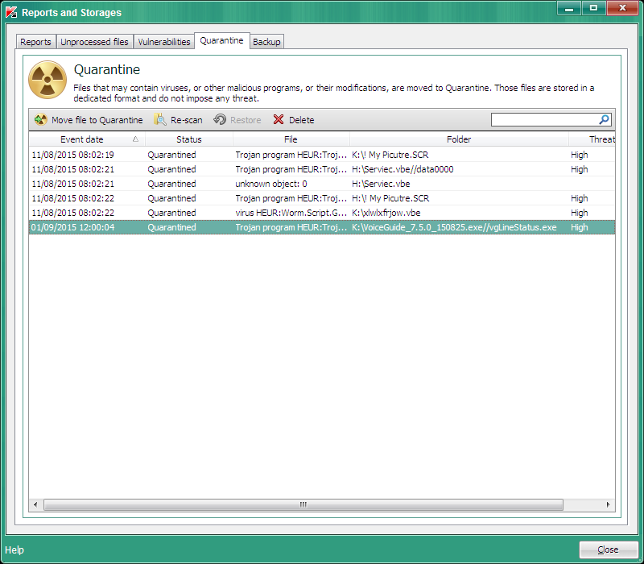Sort by Event date column header
This screenshot has height=564, width=644.
[87, 139]
